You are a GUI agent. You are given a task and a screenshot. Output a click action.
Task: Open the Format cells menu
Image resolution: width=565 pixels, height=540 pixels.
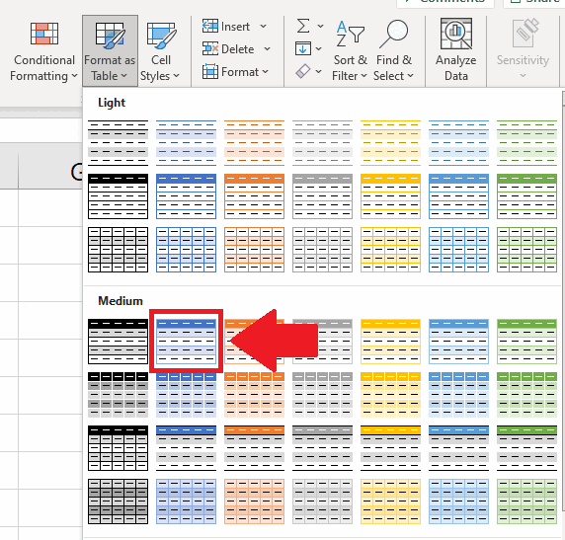[236, 72]
